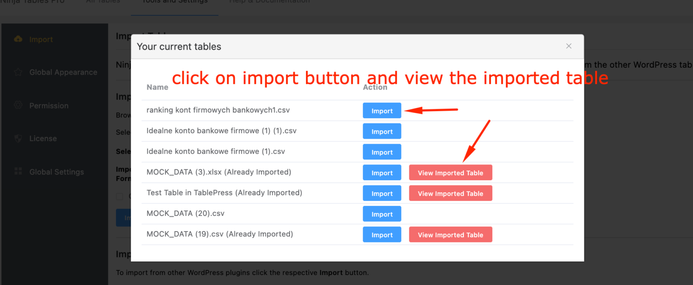View imported table for Test Table in TablePress
The width and height of the screenshot is (693, 285).
pyautogui.click(x=450, y=193)
